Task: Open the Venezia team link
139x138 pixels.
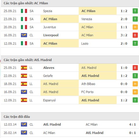Action: pos(87,19)
